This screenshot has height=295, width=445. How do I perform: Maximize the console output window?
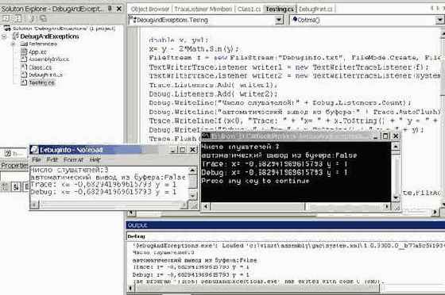[x=385, y=136]
